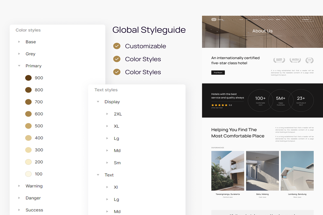Collapse the Primary color group

pos(19,66)
